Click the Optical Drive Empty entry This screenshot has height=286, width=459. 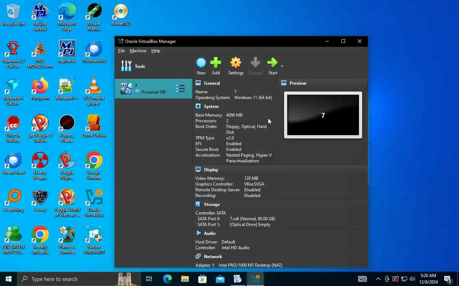coord(250,225)
